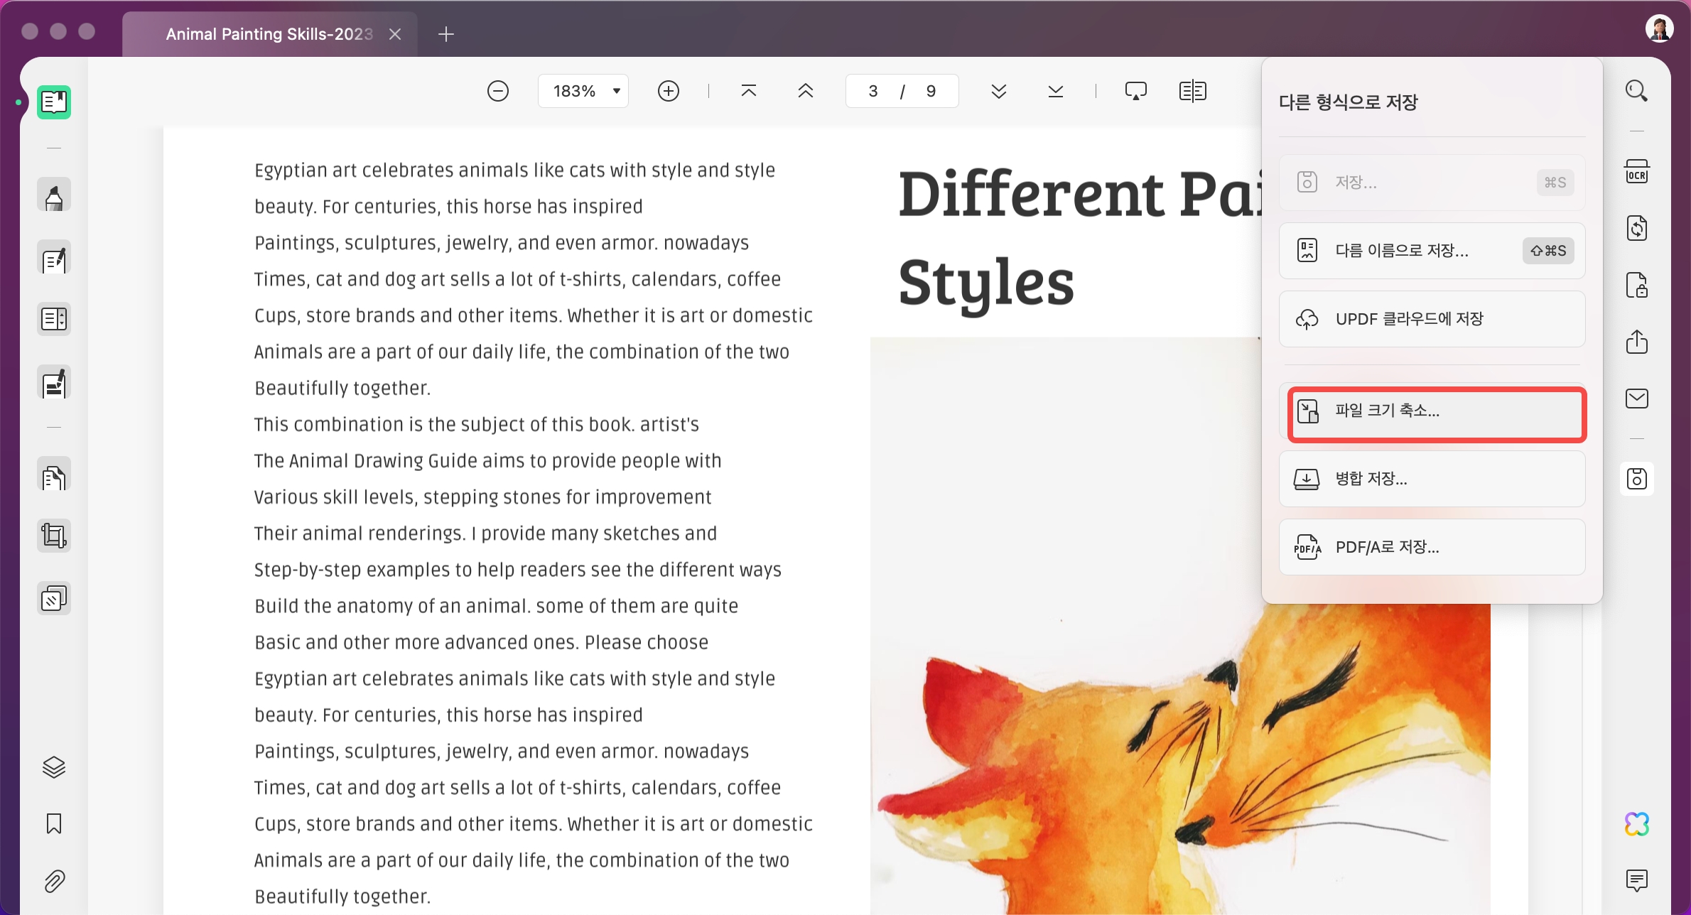Open the Convert PDF tool
Image resolution: width=1691 pixels, height=915 pixels.
[1637, 229]
